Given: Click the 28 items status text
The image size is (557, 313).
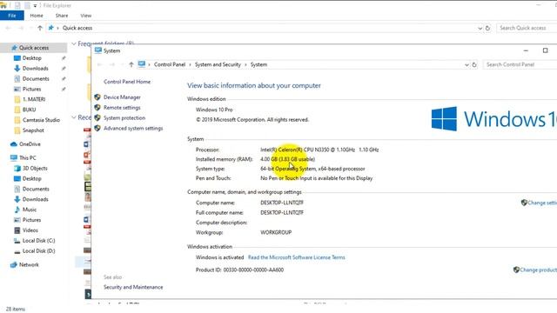Looking at the screenshot, I should [x=16, y=310].
